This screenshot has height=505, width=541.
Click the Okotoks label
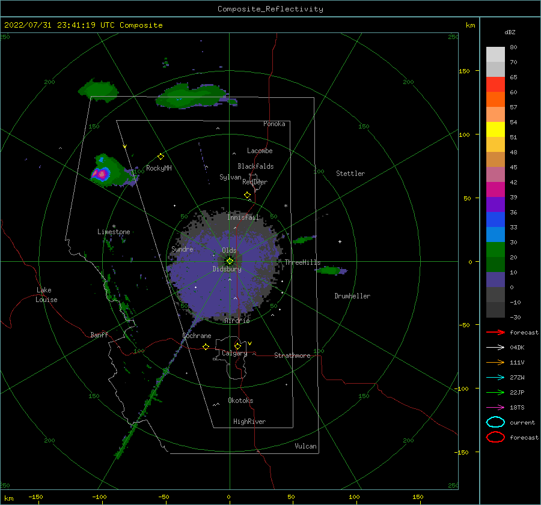(240, 401)
